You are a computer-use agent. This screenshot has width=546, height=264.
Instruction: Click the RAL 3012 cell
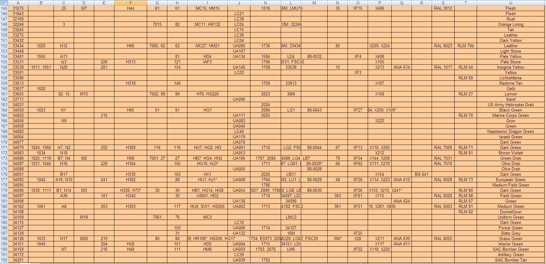click(443, 8)
